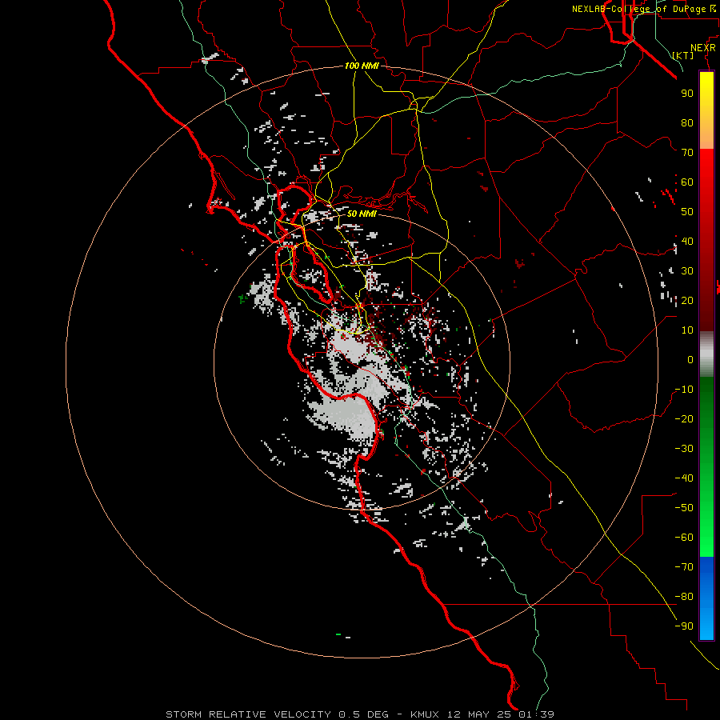The height and width of the screenshot is (720, 720).
Task: Click the KMUX station identifier in the caption
Action: coord(425,714)
